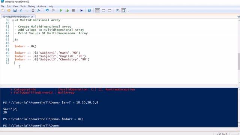Click 'Chemistry' in line 51
The image size is (240, 135).
(68, 59)
